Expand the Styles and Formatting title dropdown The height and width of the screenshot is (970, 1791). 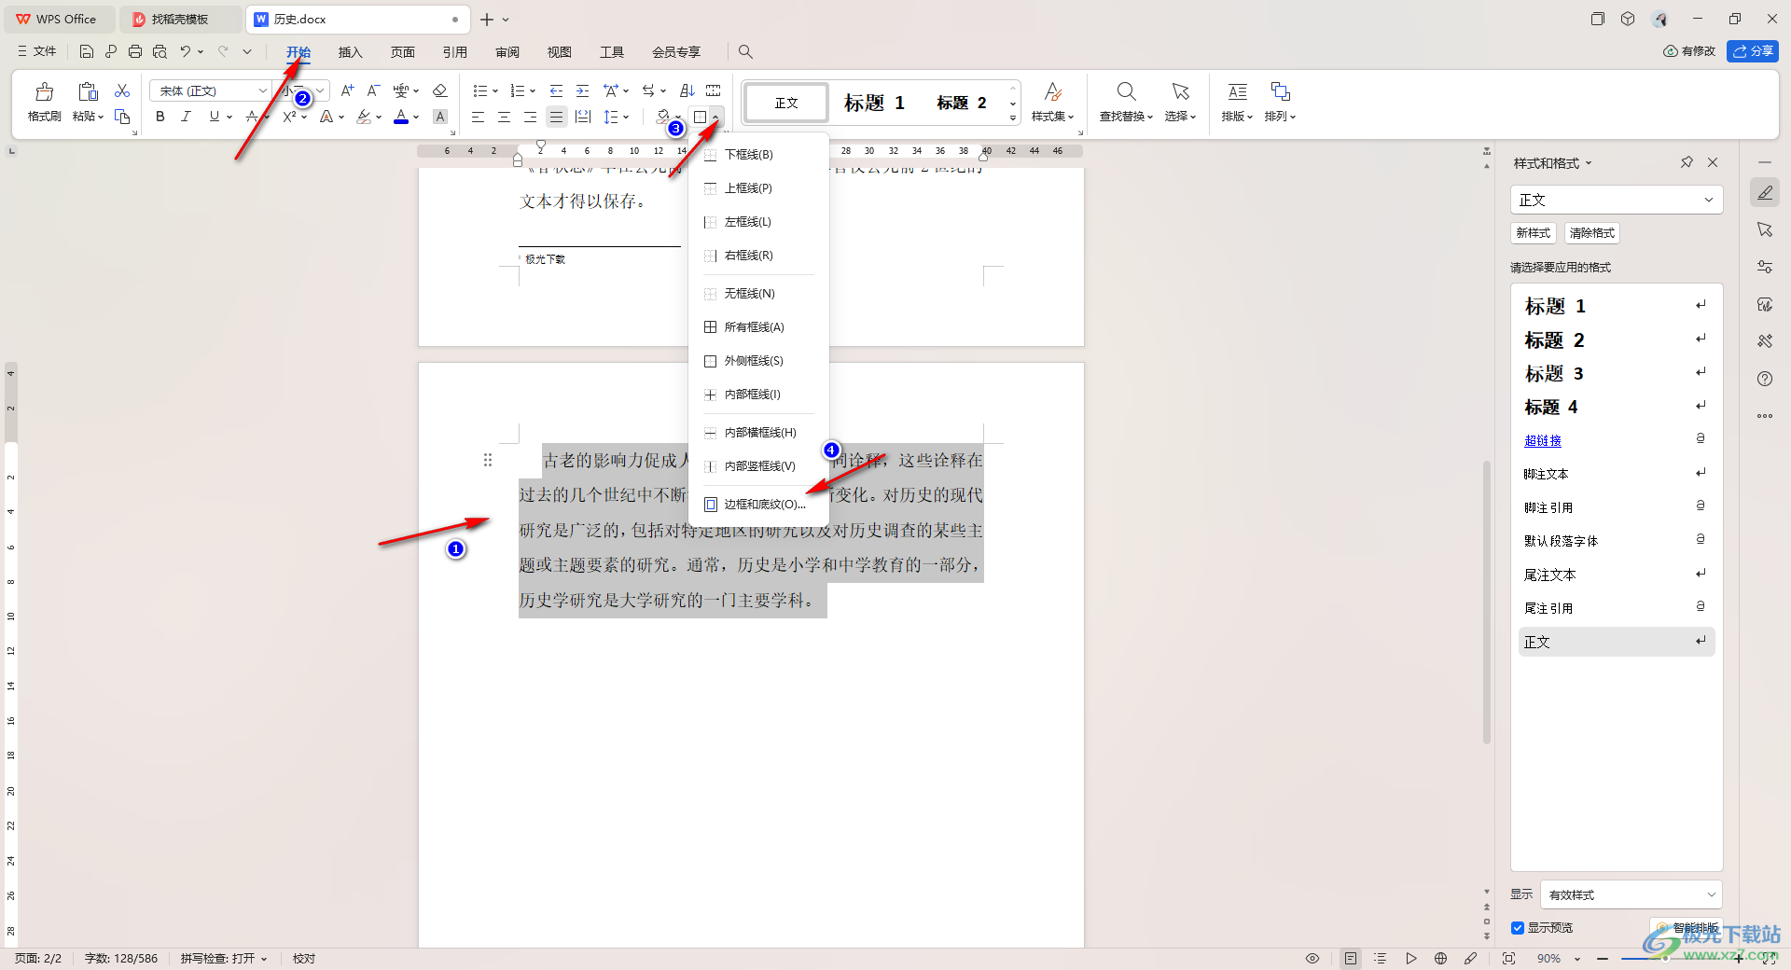[1589, 163]
